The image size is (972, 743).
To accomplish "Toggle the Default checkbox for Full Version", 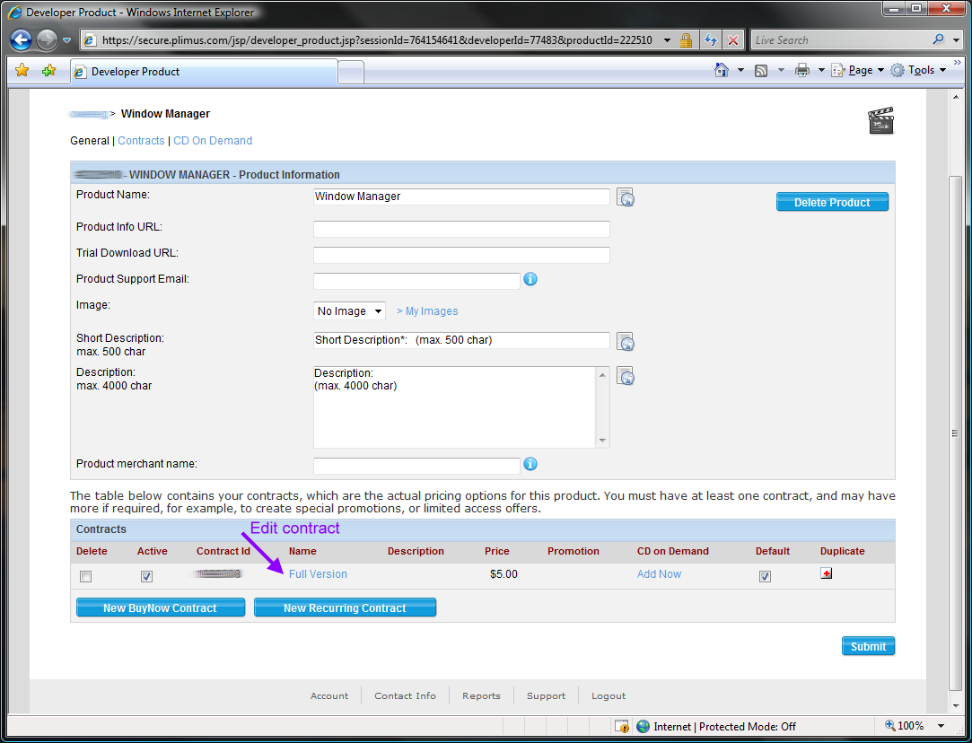I will tap(765, 576).
